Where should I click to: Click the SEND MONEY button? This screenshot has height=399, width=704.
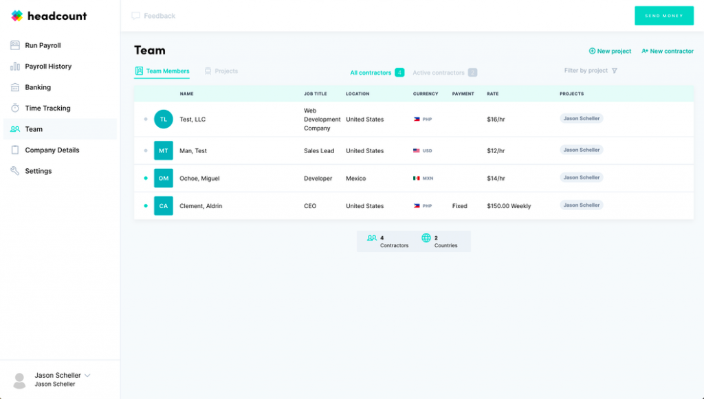(663, 15)
